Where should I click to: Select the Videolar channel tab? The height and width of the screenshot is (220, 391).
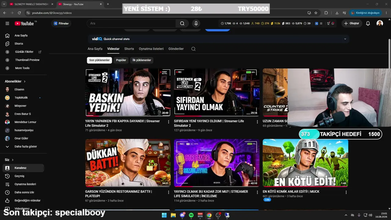(113, 49)
